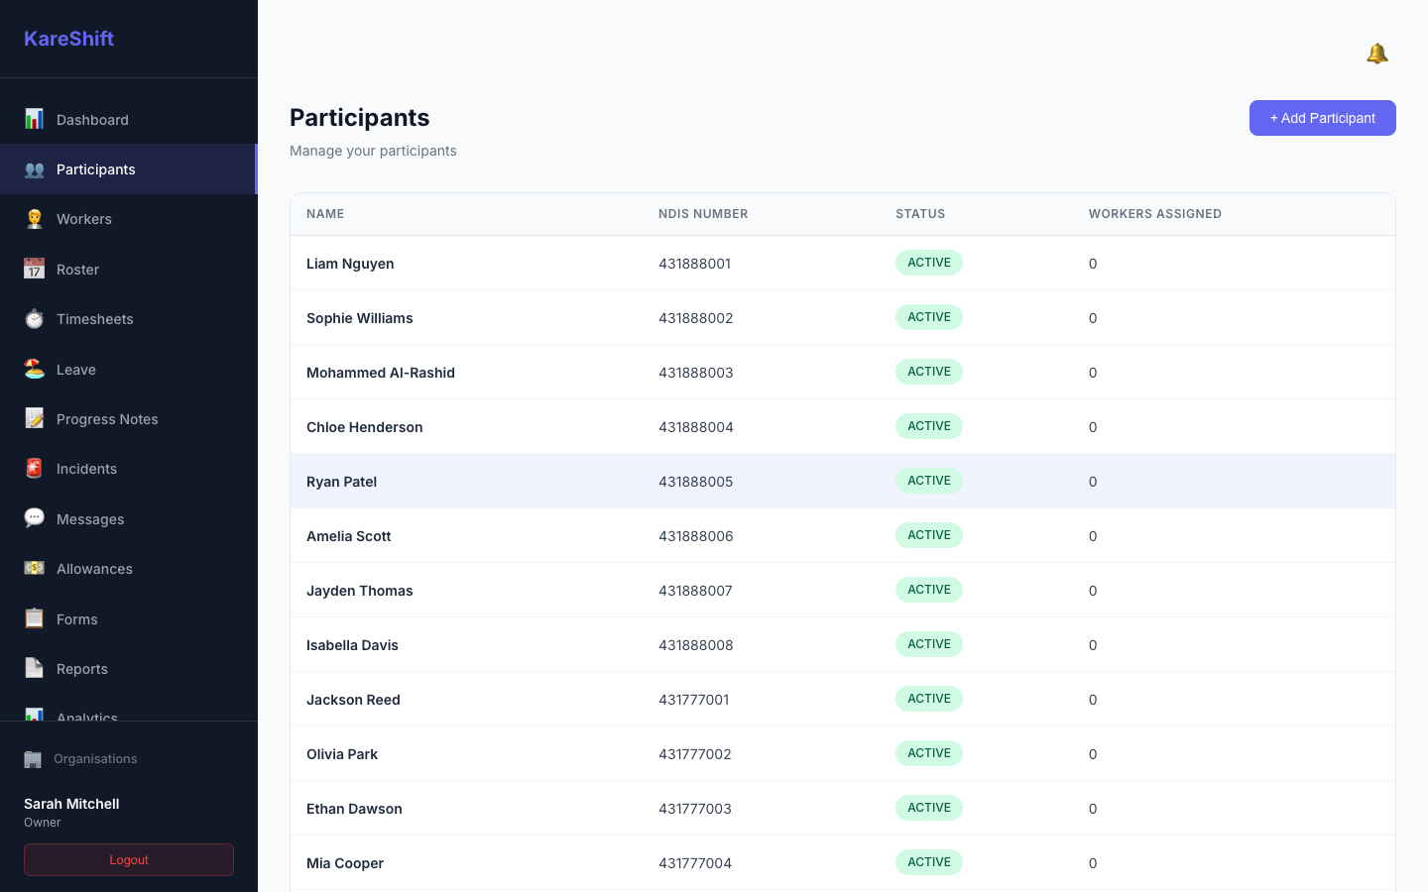Click the ACTIVE badge for Jackson Reed

(x=929, y=699)
